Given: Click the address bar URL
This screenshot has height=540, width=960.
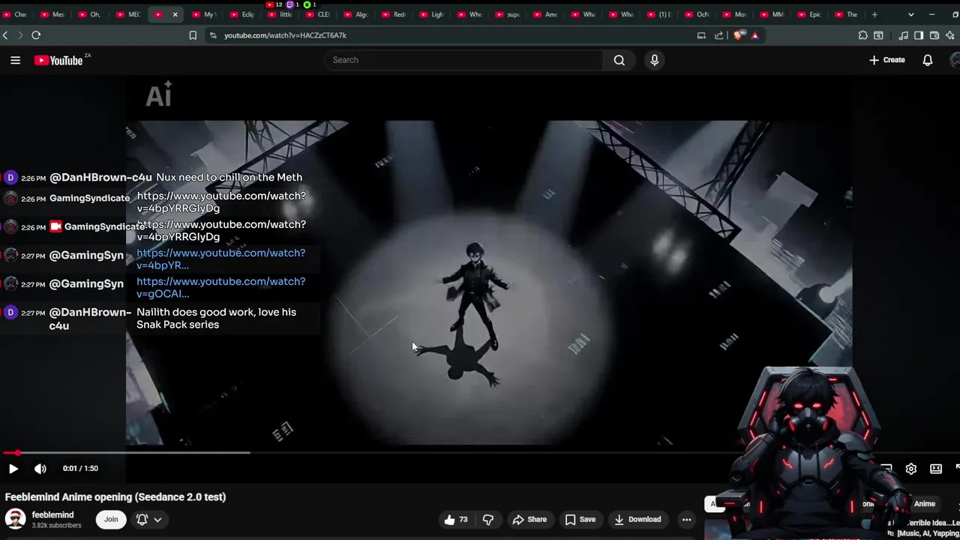Looking at the screenshot, I should [x=285, y=35].
